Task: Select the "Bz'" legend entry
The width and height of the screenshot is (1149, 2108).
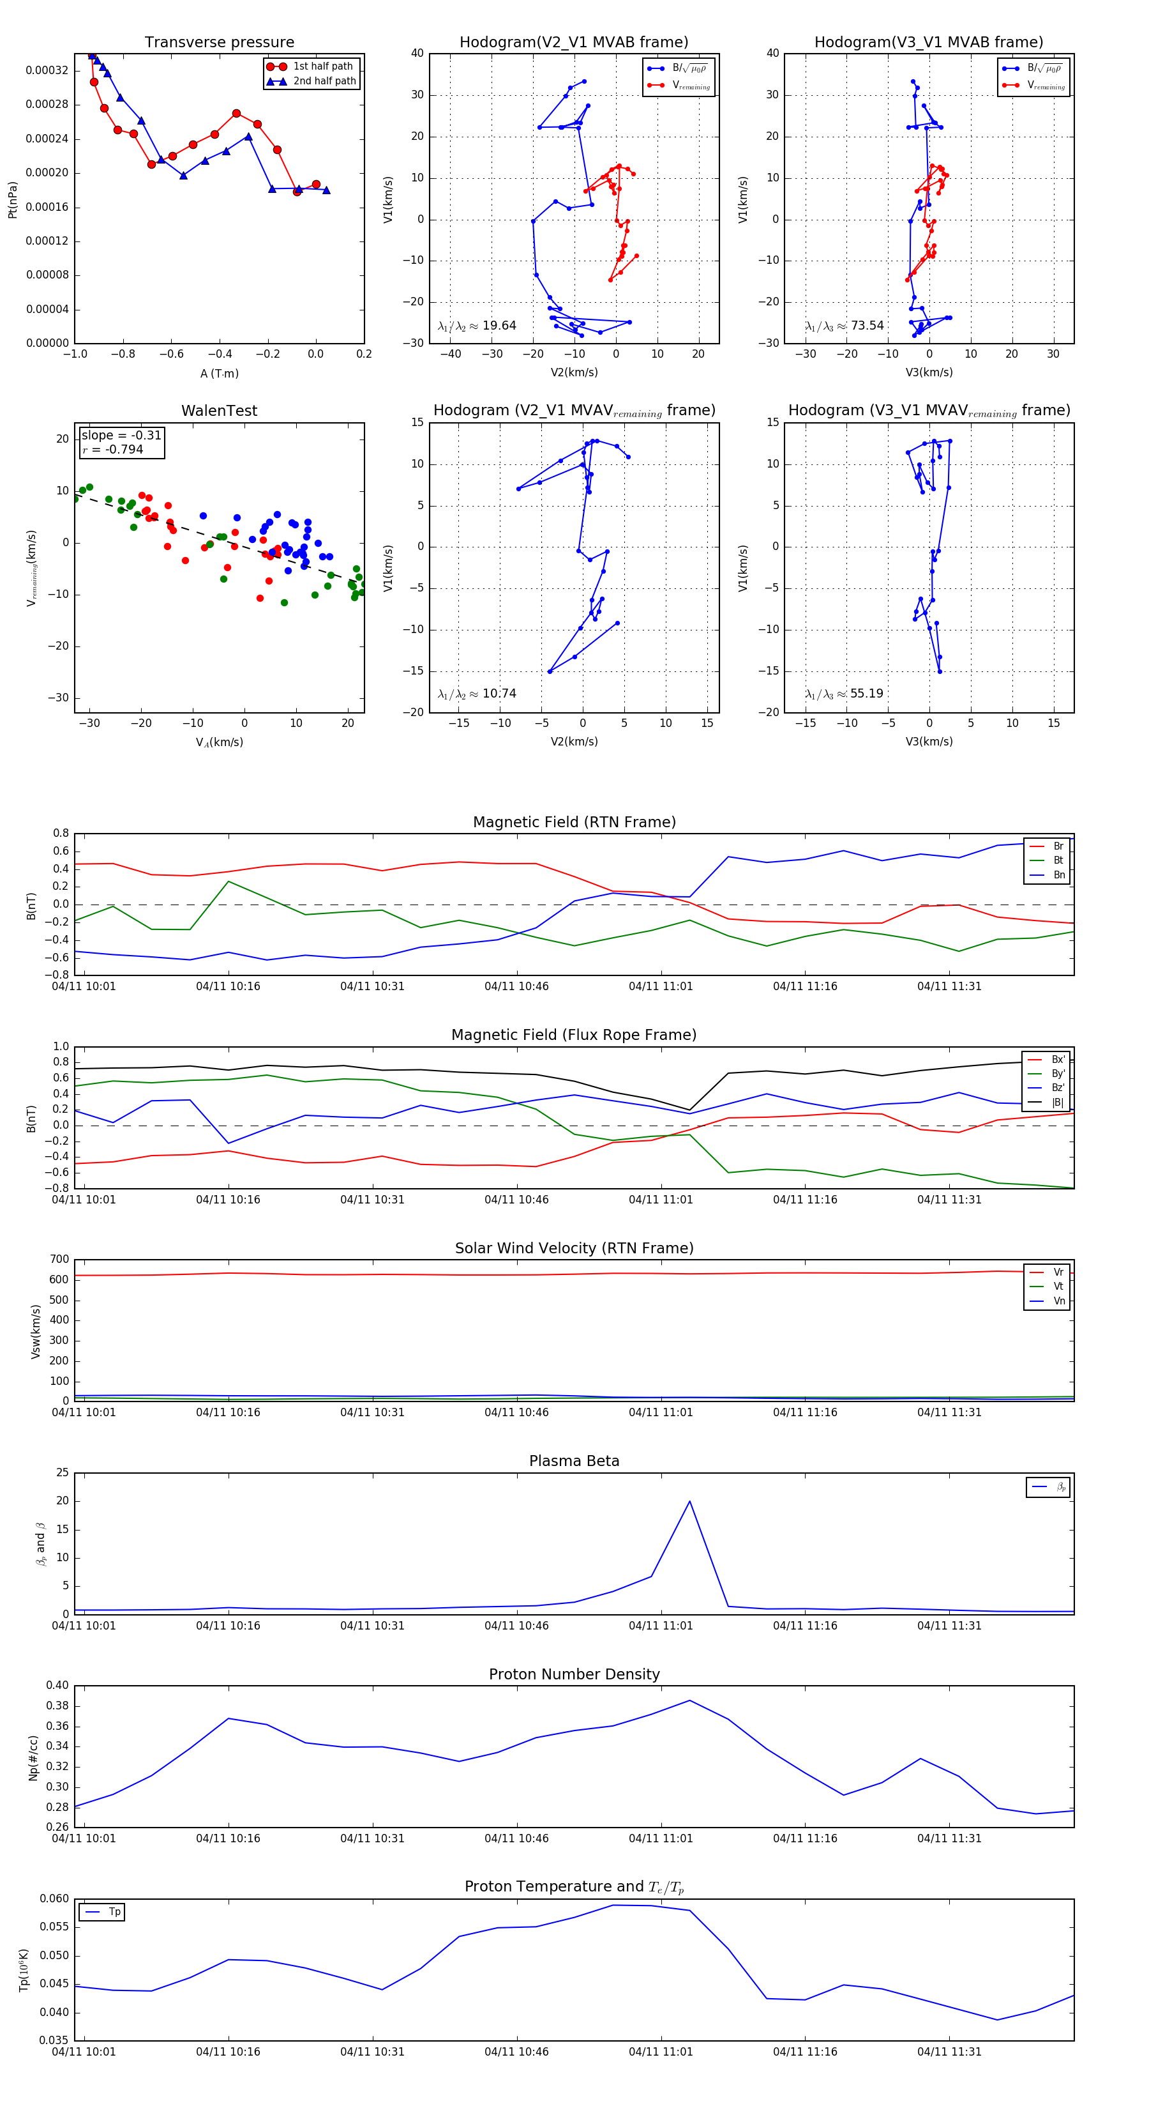Action: point(1046,1088)
